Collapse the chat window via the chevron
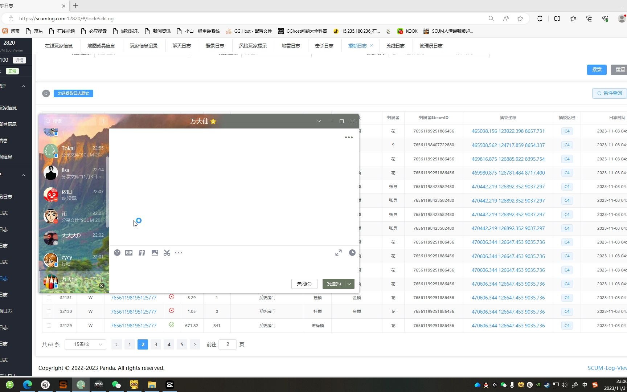 tap(319, 121)
